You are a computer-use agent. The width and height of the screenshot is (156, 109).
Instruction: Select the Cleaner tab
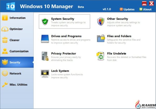click(x=17, y=40)
